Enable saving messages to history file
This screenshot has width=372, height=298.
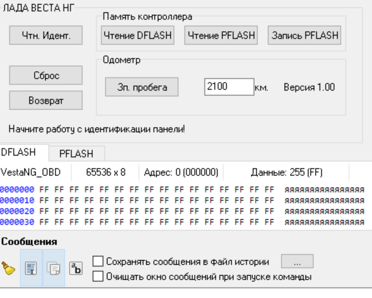point(98,261)
